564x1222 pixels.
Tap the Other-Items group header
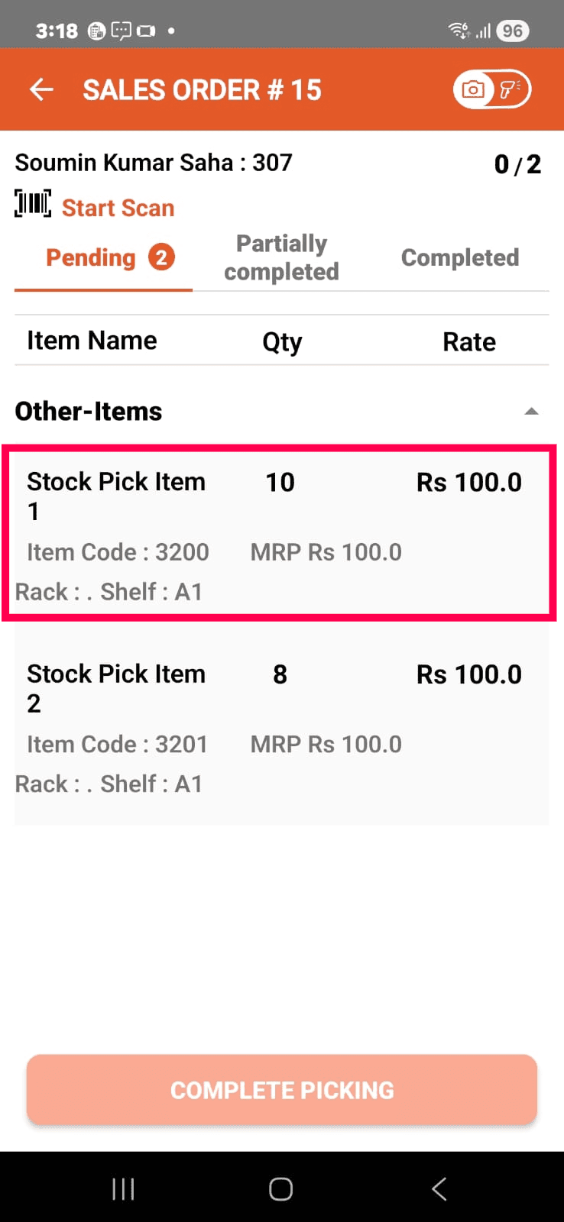[89, 412]
